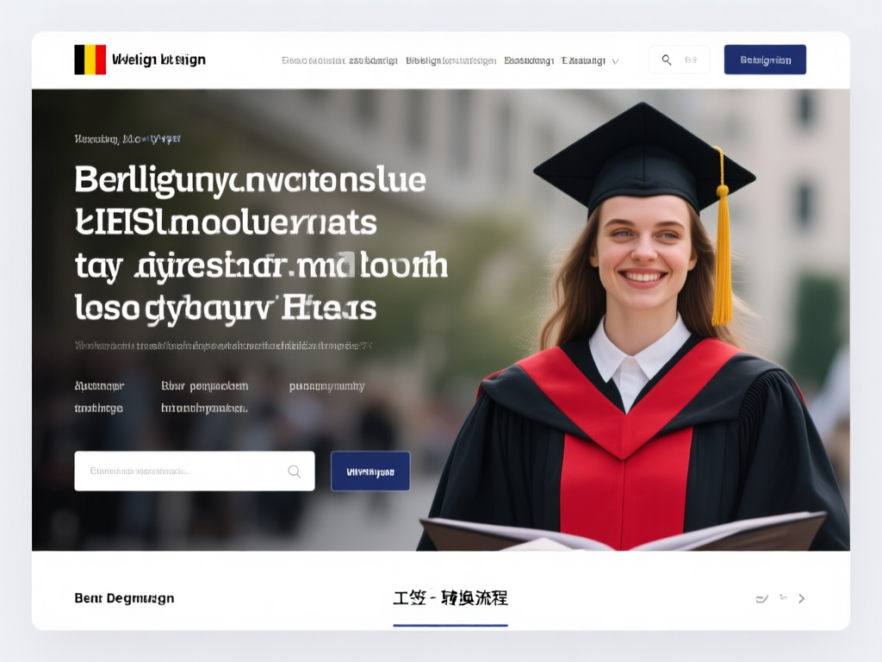The image size is (882, 662).
Task: Click the dark blue button in the header
Action: (765, 59)
